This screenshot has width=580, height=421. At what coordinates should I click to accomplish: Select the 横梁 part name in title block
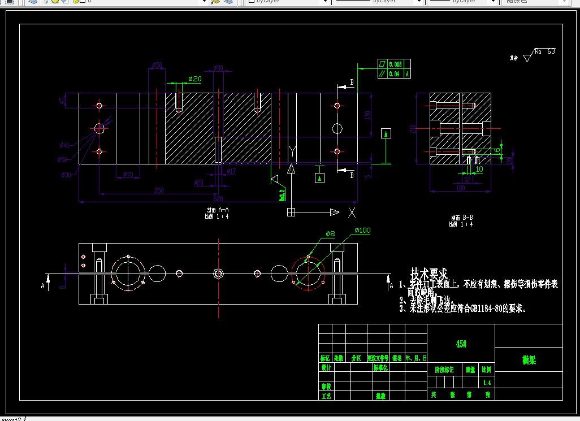point(529,359)
